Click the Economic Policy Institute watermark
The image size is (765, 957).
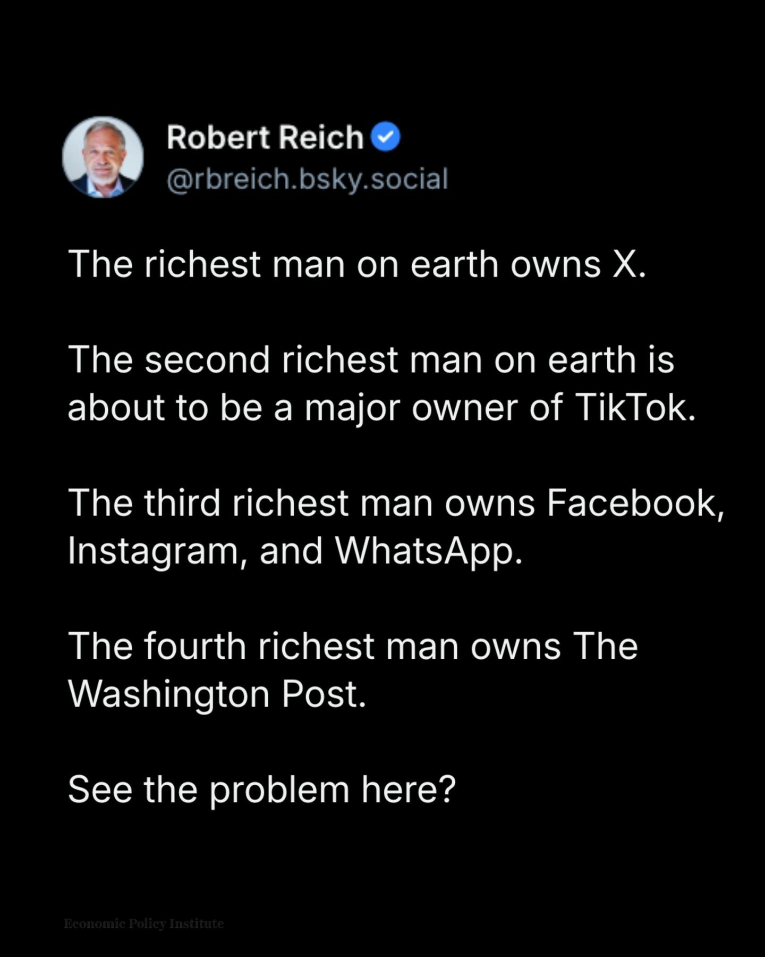[143, 924]
